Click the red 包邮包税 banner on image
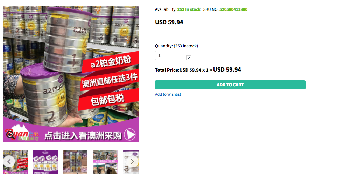337x181 pixels. coord(108,100)
